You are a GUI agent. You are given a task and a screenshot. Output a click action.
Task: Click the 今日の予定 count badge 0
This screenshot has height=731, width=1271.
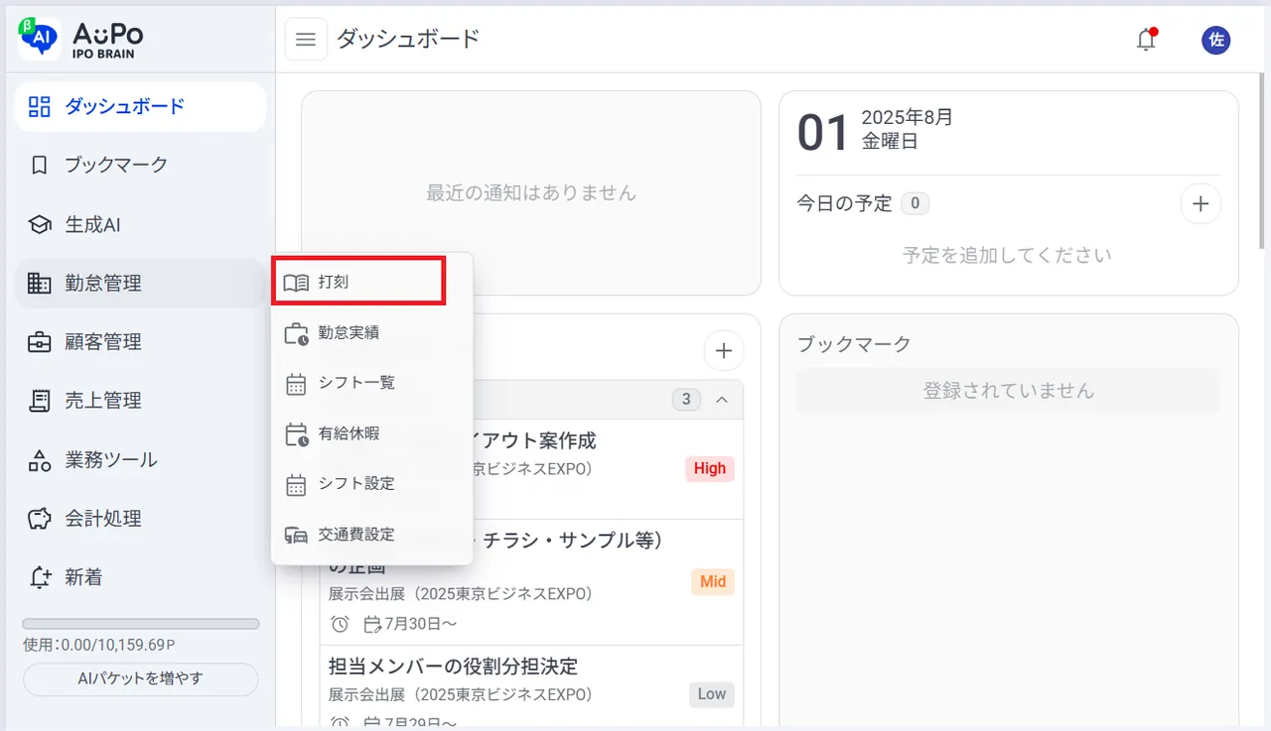915,204
